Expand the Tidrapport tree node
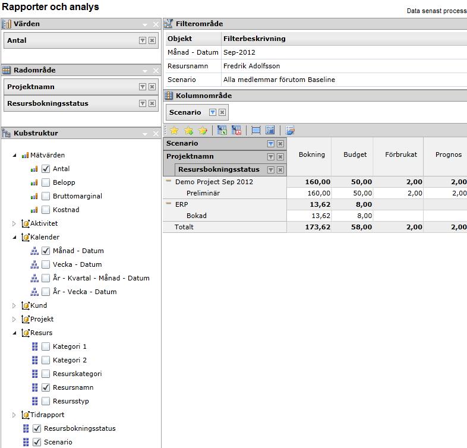The width and height of the screenshot is (467, 448). coord(14,415)
